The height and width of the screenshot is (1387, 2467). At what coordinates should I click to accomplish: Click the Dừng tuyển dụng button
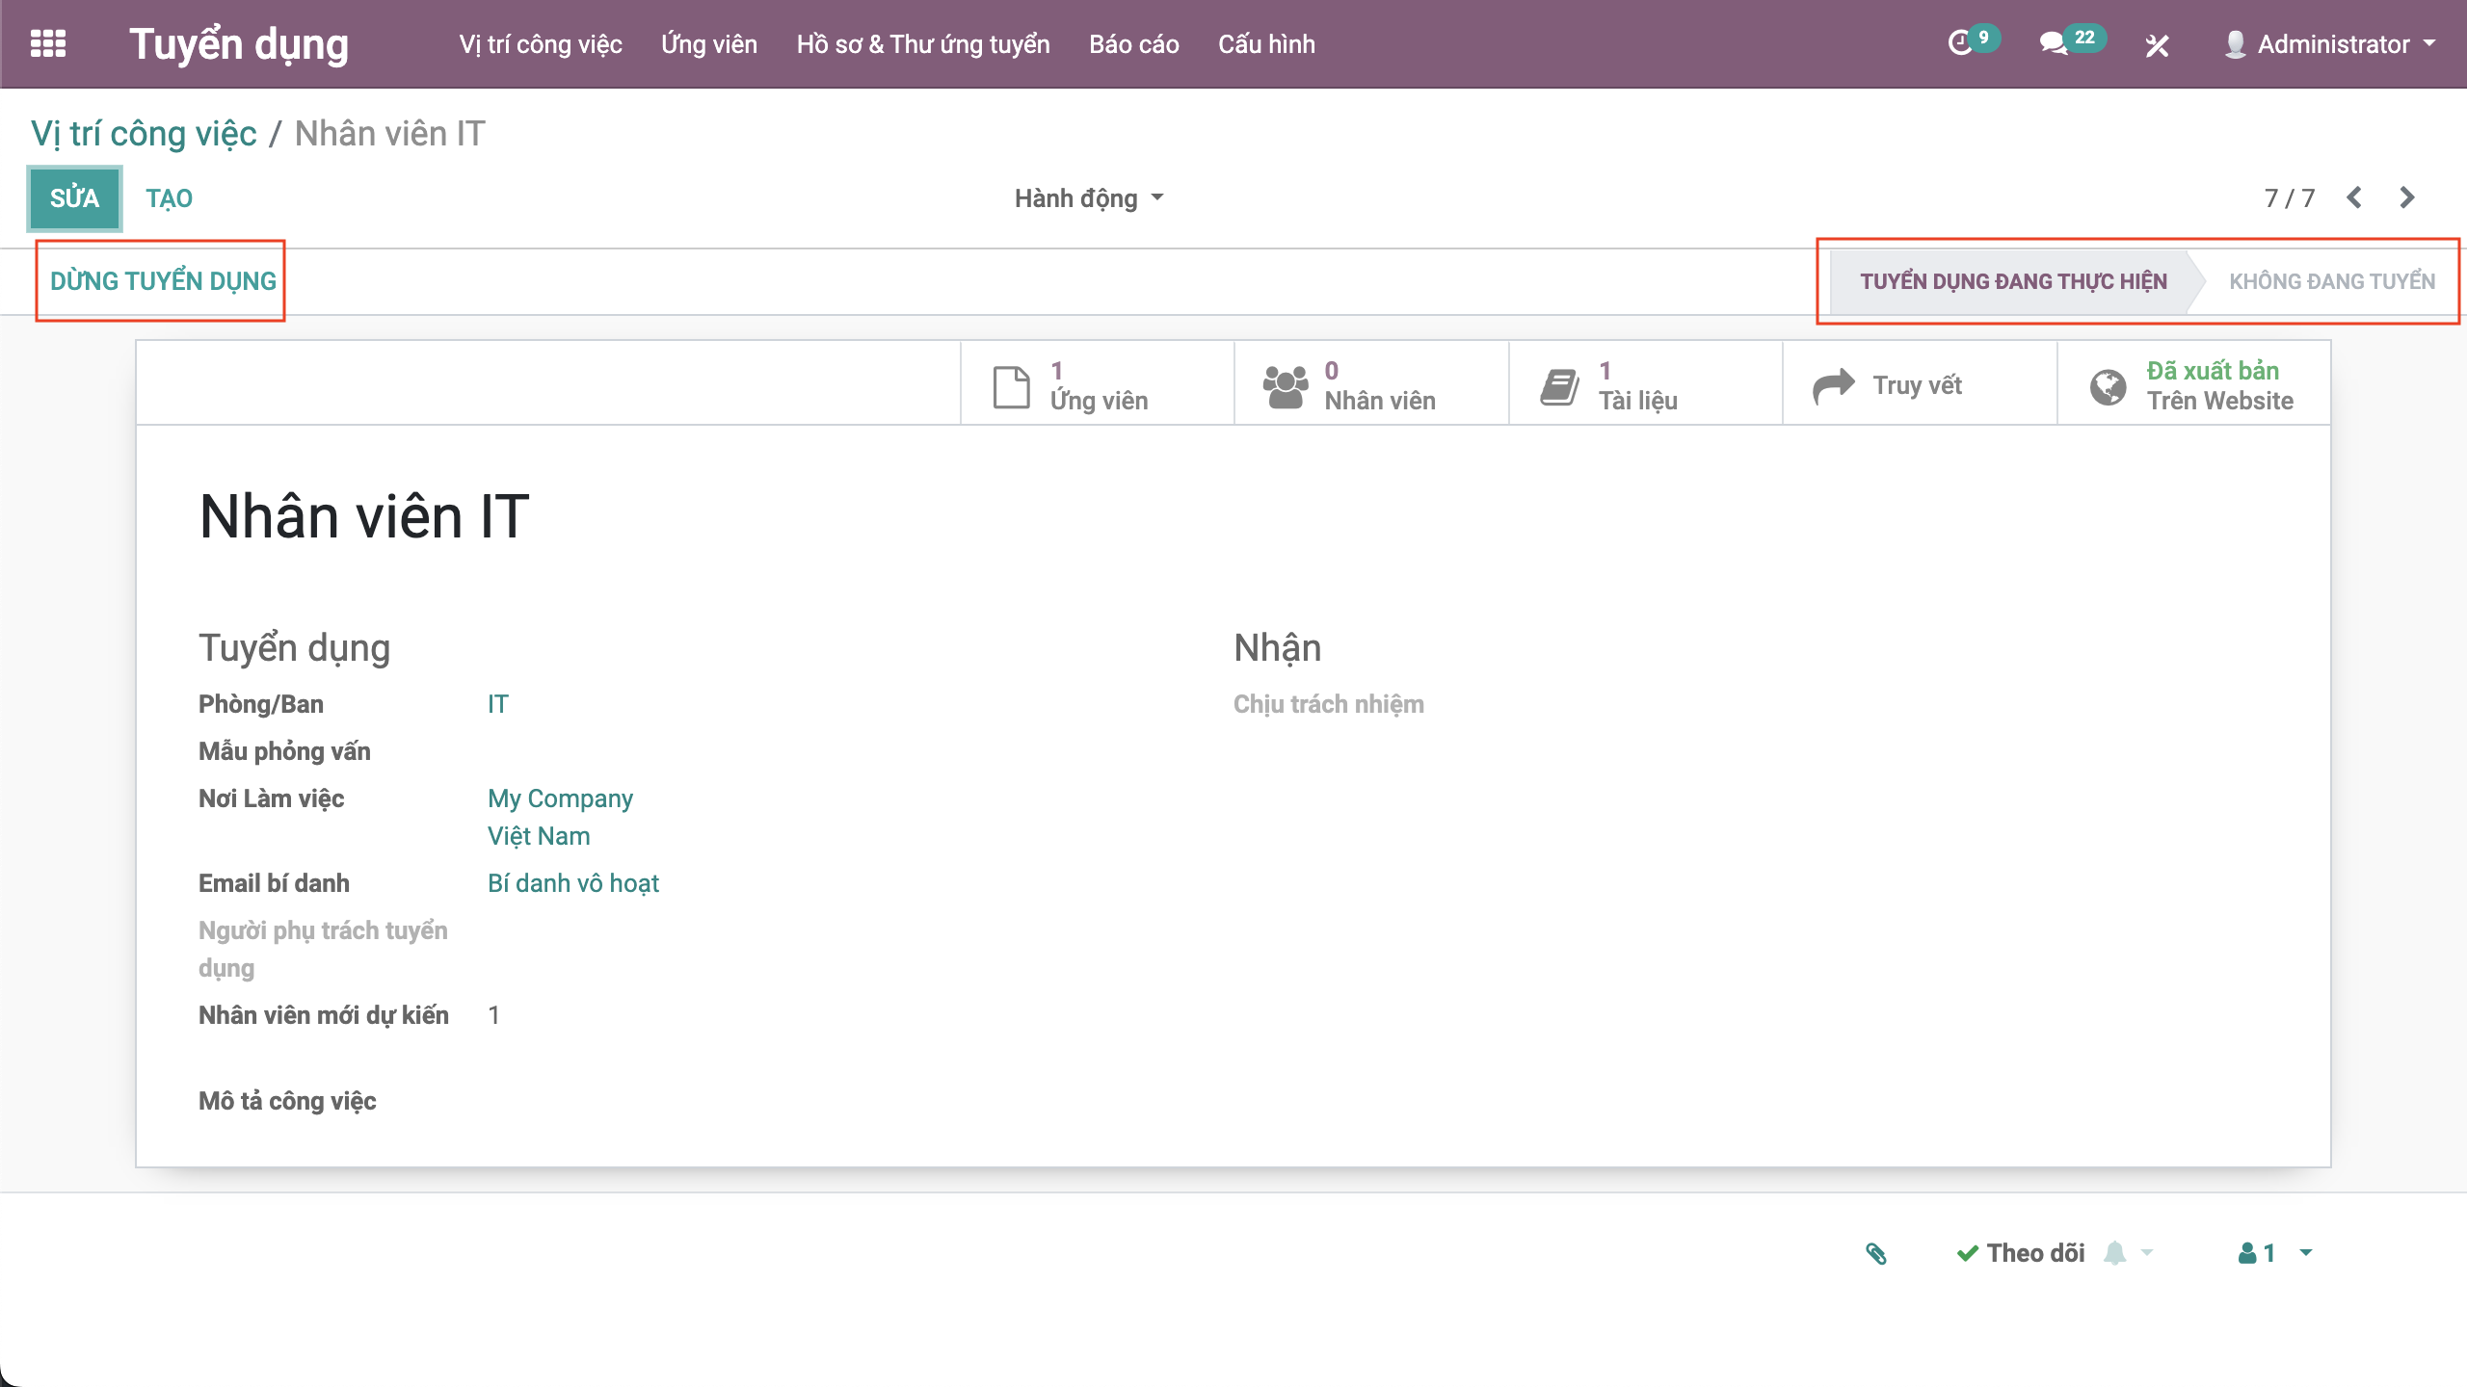(x=163, y=281)
